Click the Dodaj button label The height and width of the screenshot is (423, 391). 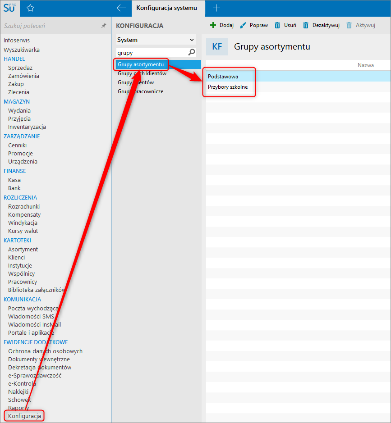(226, 25)
